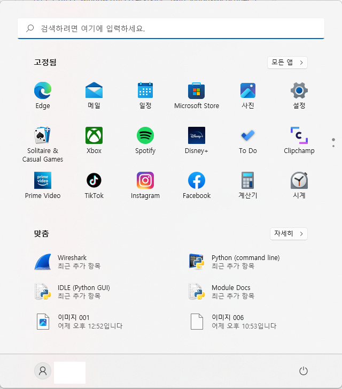Launch Clipchamp video editor
This screenshot has height=389, width=342.
tap(299, 140)
